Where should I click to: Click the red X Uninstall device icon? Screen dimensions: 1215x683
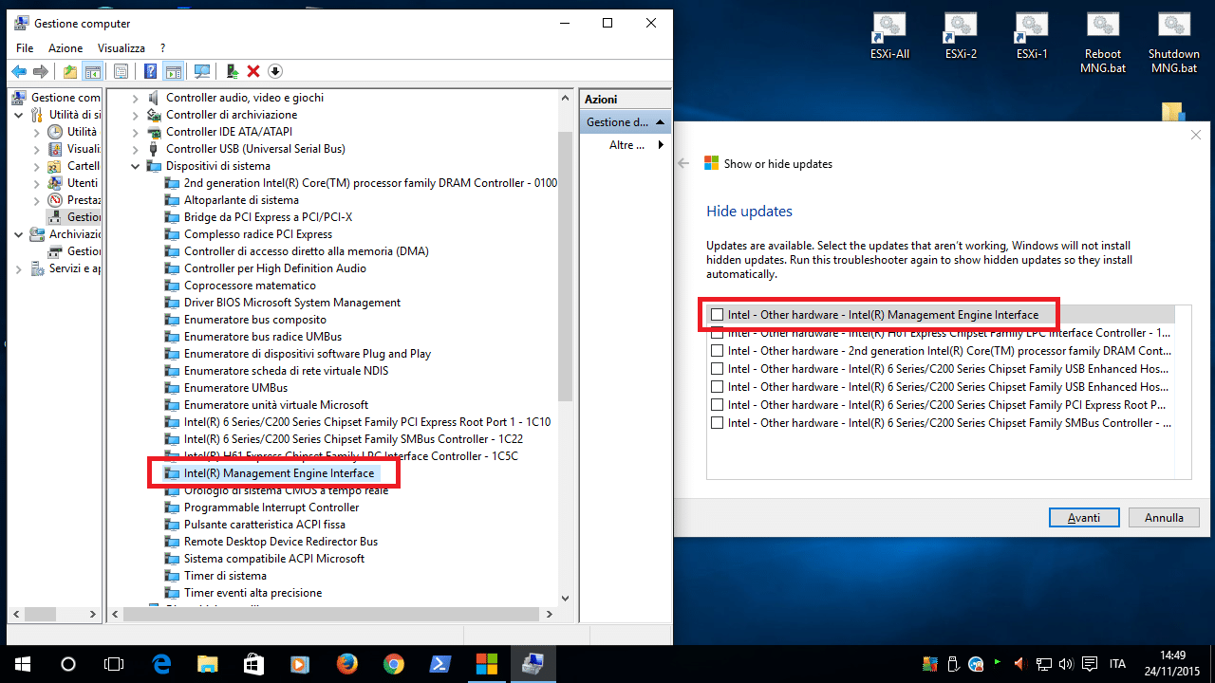coord(253,71)
